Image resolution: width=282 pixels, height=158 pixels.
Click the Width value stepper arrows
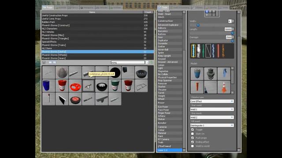(x=233, y=21)
